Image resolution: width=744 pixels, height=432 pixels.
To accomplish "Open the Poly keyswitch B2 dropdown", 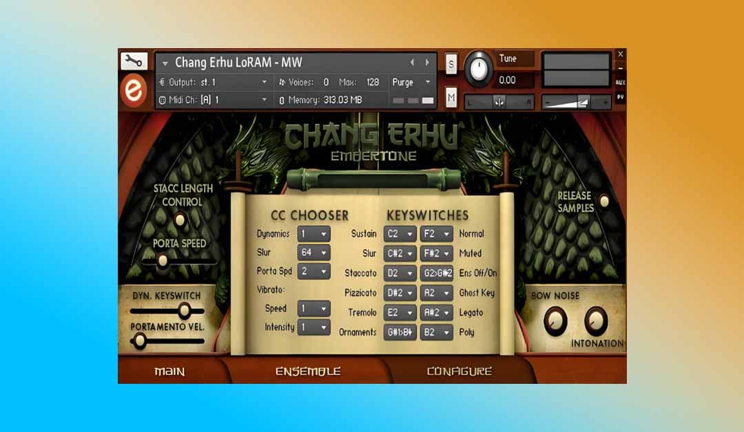I will pos(436,332).
